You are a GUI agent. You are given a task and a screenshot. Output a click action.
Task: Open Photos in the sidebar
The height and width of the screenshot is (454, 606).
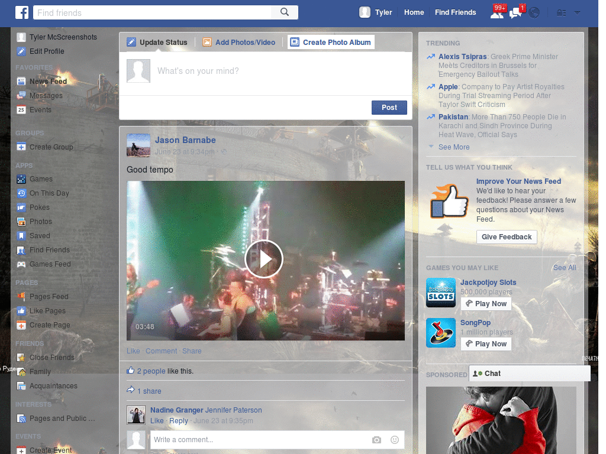point(34,222)
